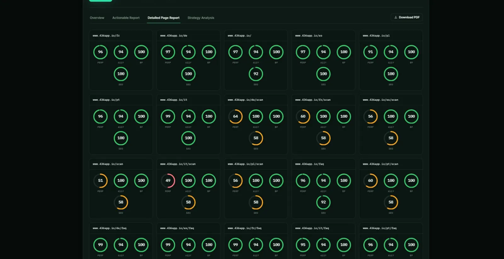Click the www.436app.io/pl/scan card title

(245, 164)
